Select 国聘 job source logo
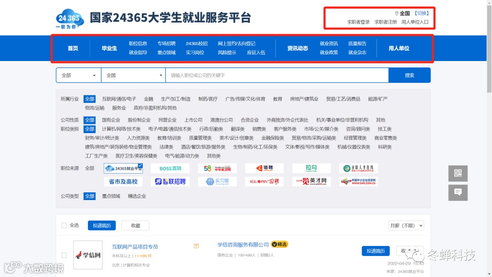This screenshot has height=277, width=492. tap(264, 181)
